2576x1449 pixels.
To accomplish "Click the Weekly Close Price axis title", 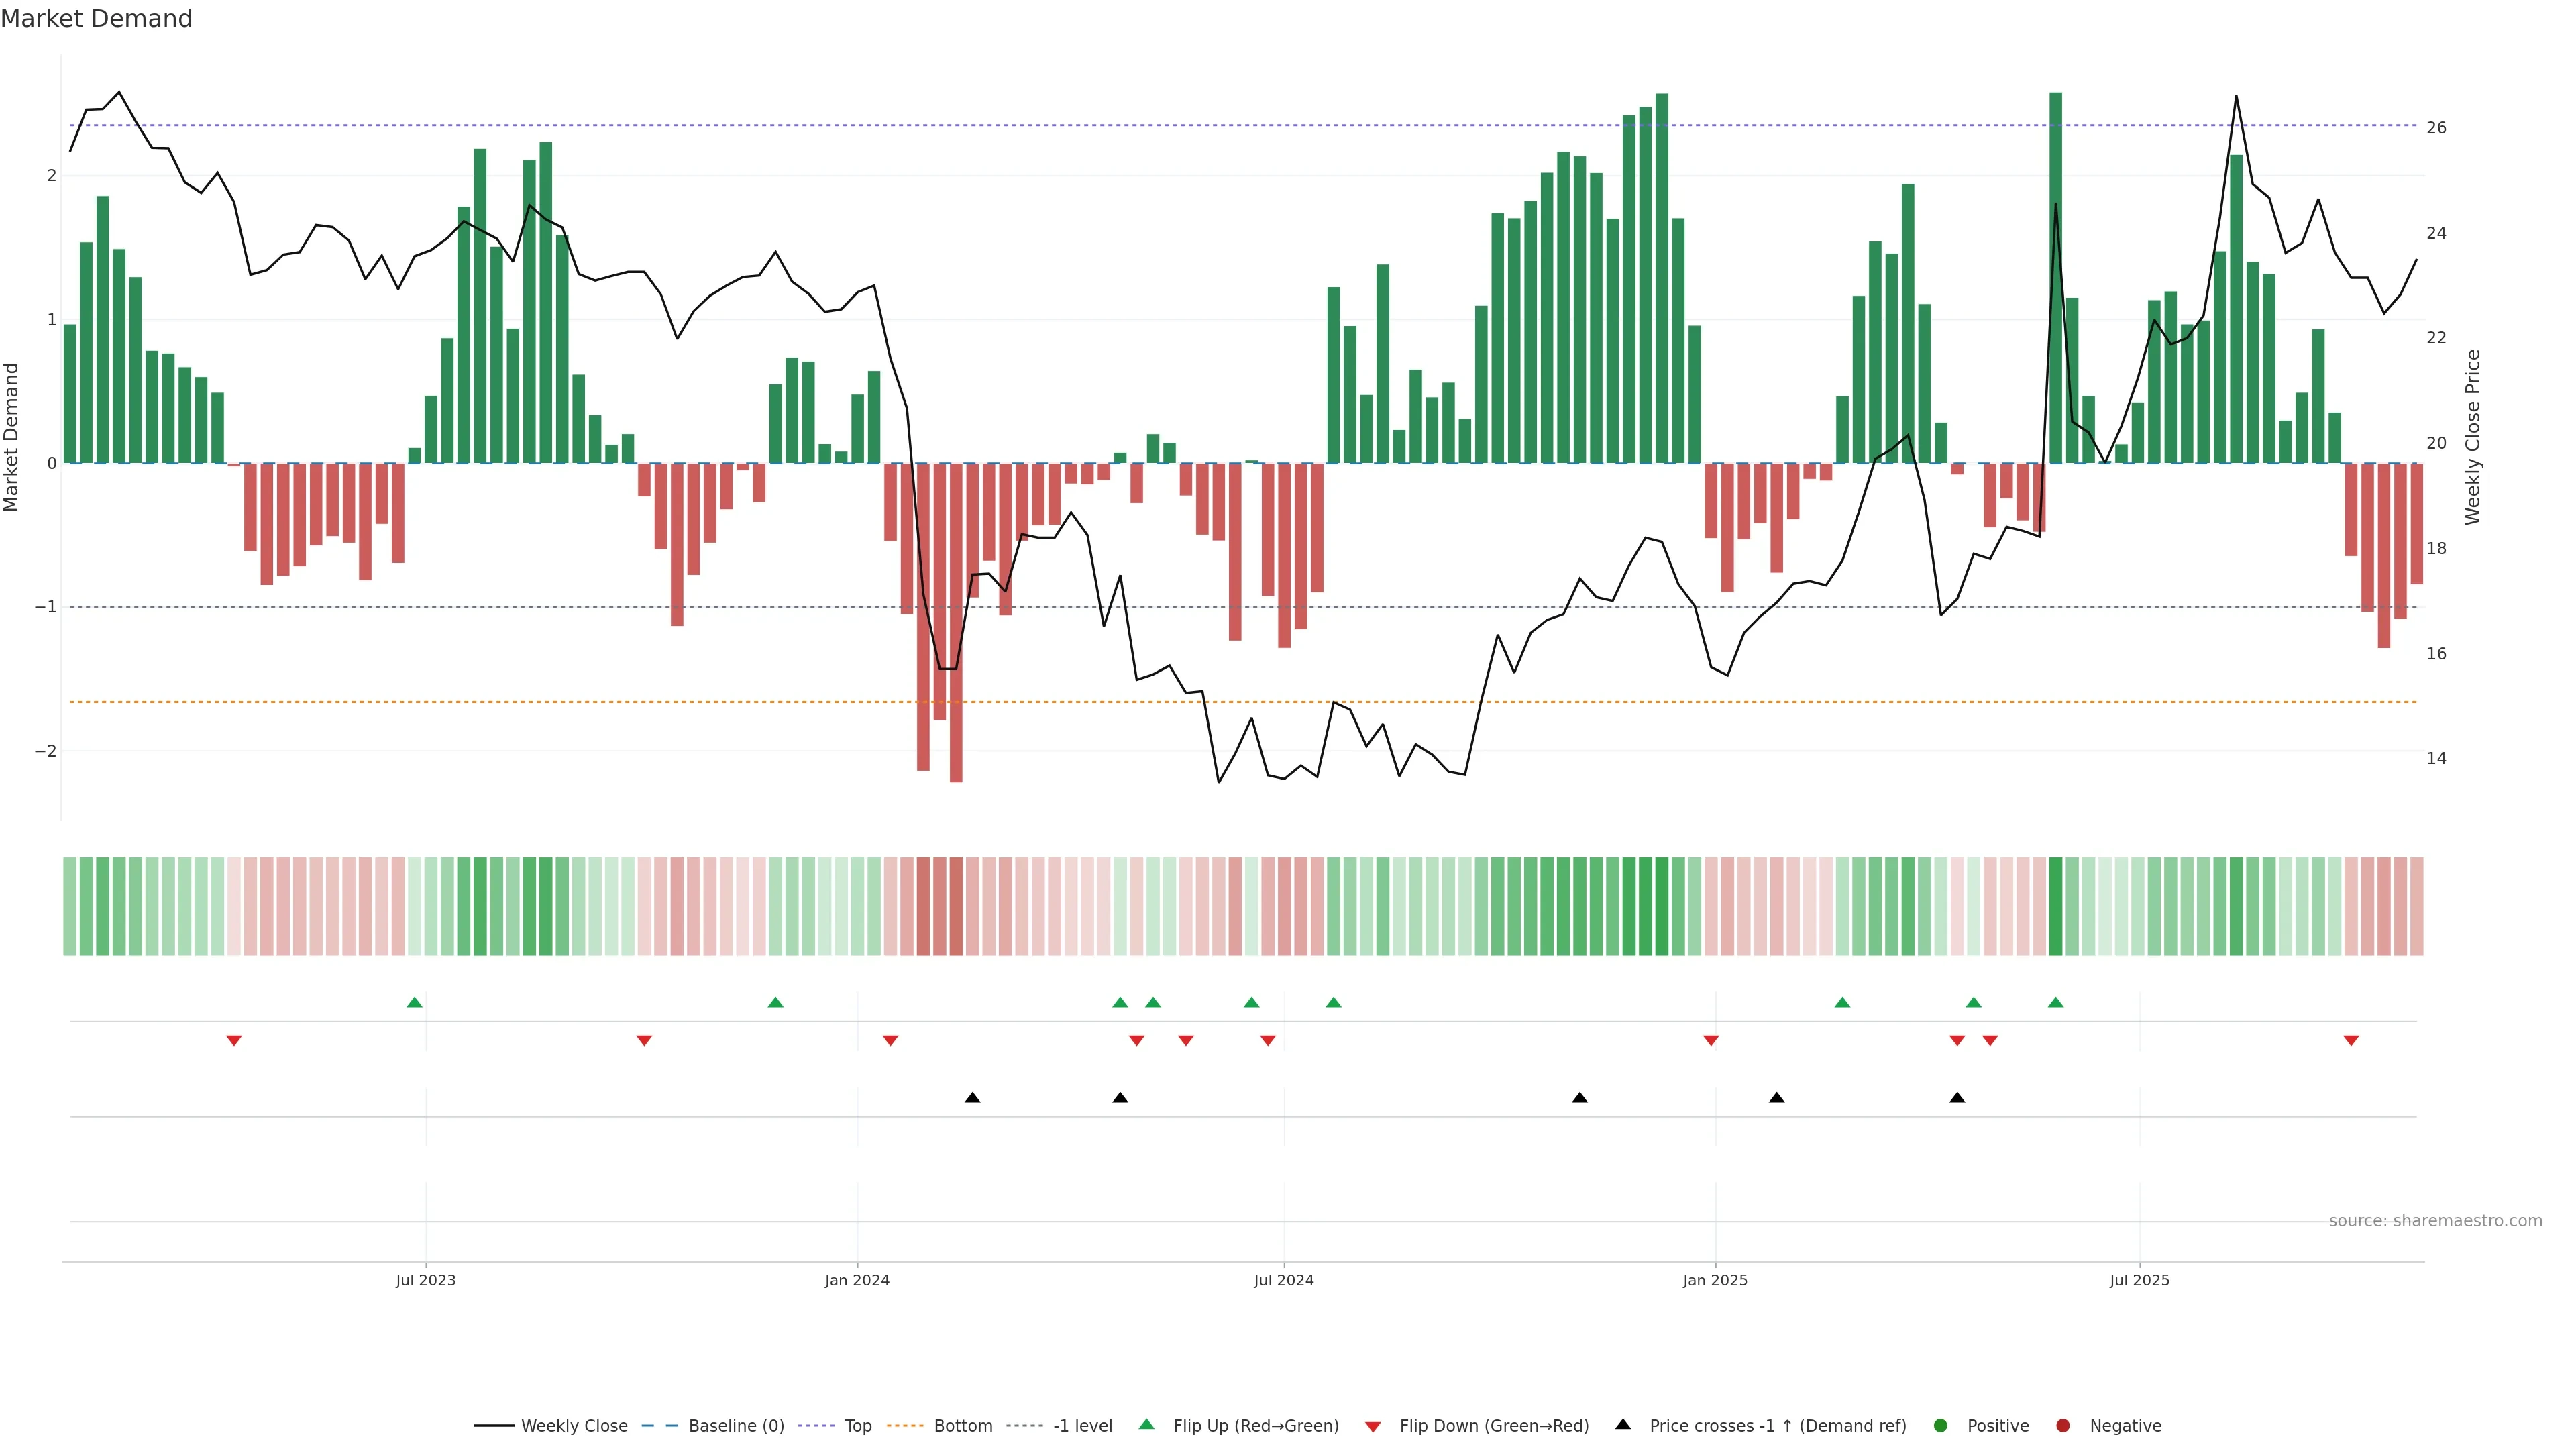I will (2473, 437).
